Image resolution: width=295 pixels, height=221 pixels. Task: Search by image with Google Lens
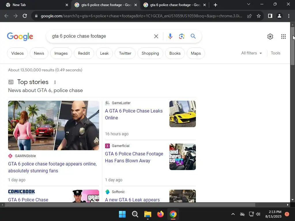(181, 36)
